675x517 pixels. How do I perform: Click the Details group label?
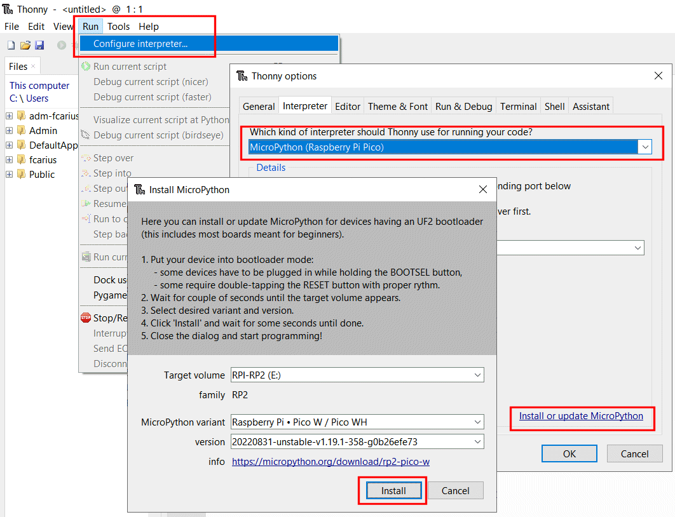[271, 168]
